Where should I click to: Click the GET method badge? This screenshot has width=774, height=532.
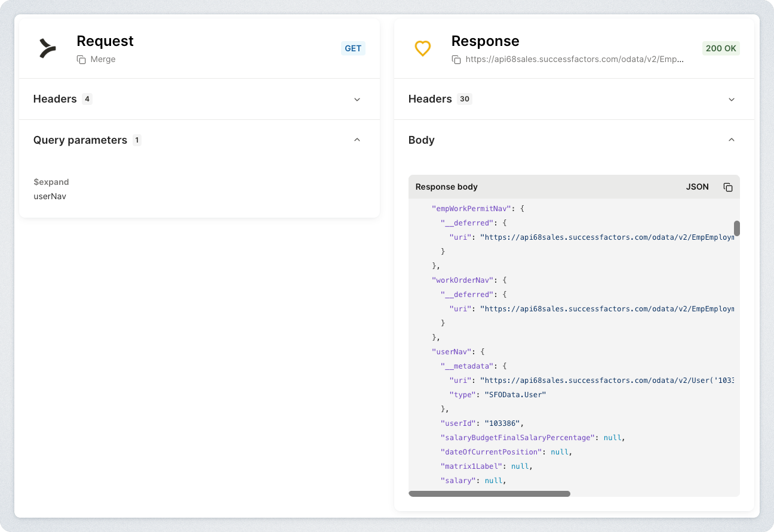[353, 48]
